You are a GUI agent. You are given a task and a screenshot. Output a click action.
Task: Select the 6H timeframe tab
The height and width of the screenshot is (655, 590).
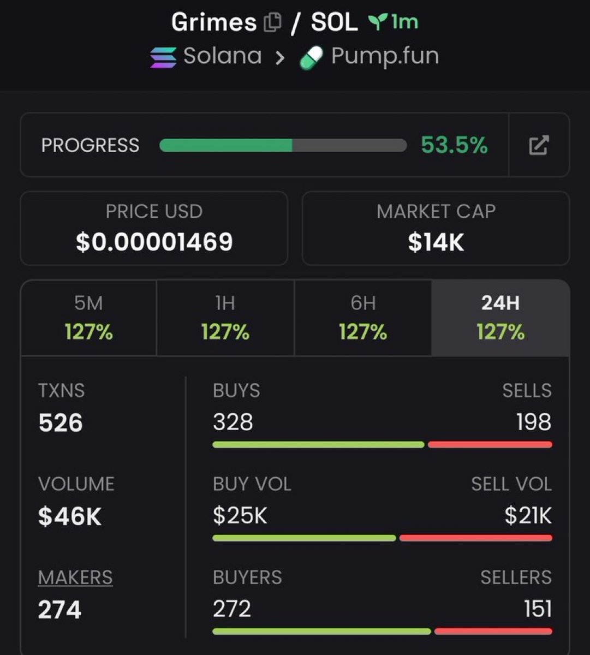coord(363,318)
